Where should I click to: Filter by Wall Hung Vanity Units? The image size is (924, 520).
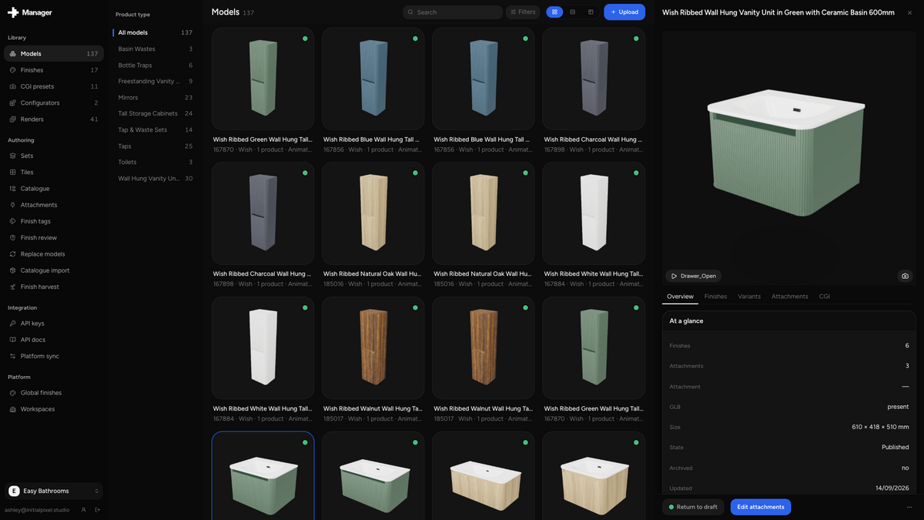(x=153, y=179)
